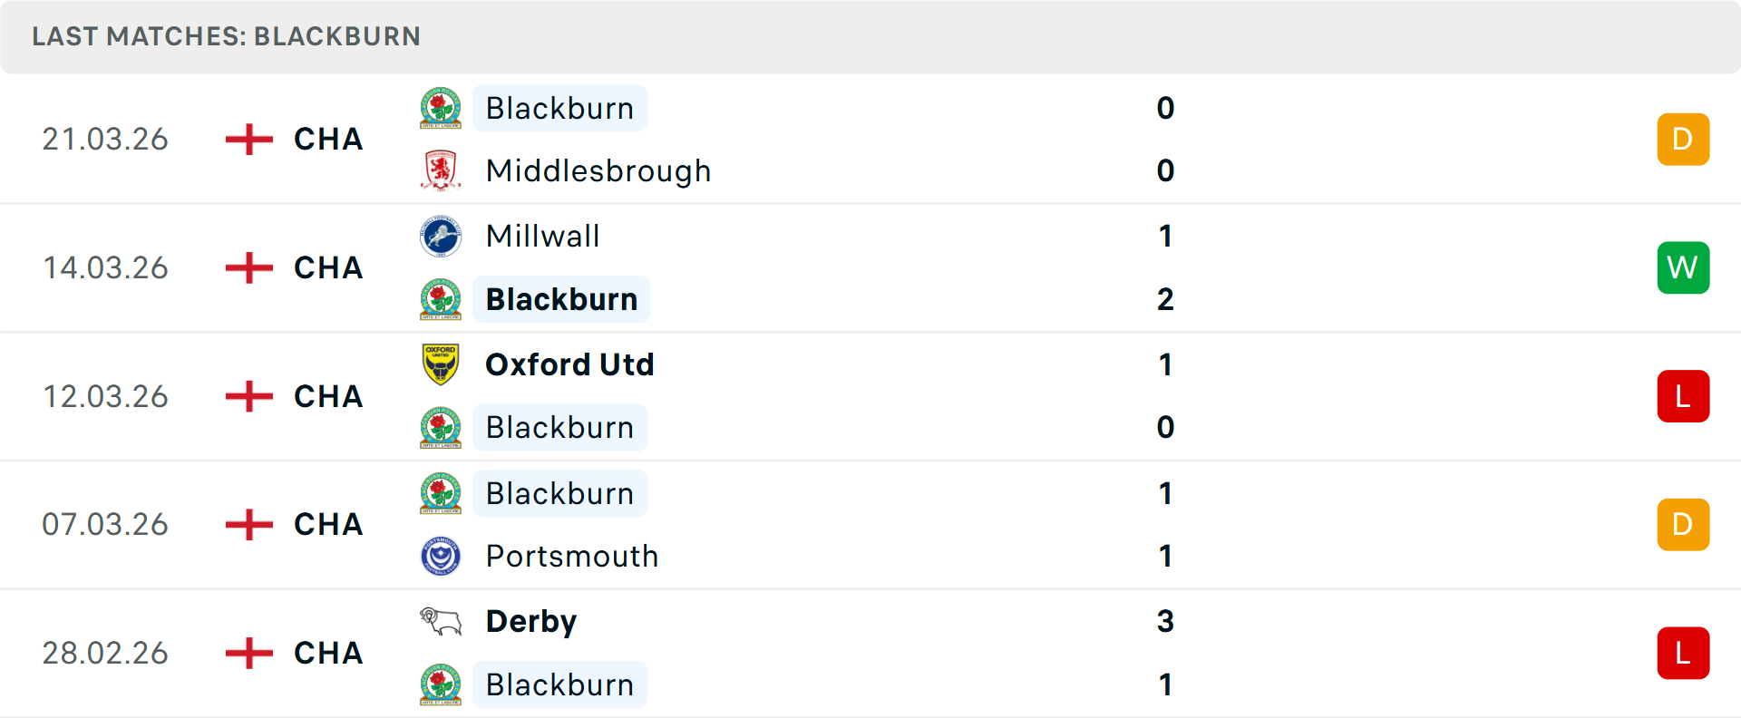Select the date 07.03.26
The height and width of the screenshot is (718, 1741).
pyautogui.click(x=105, y=524)
